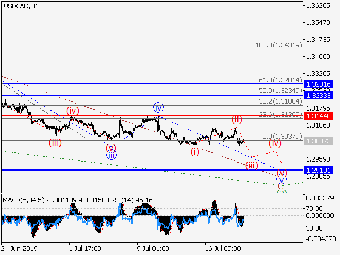Click the 0.000000 indicator zero level
Screen dimensions: 340x255
(x=320, y=216)
